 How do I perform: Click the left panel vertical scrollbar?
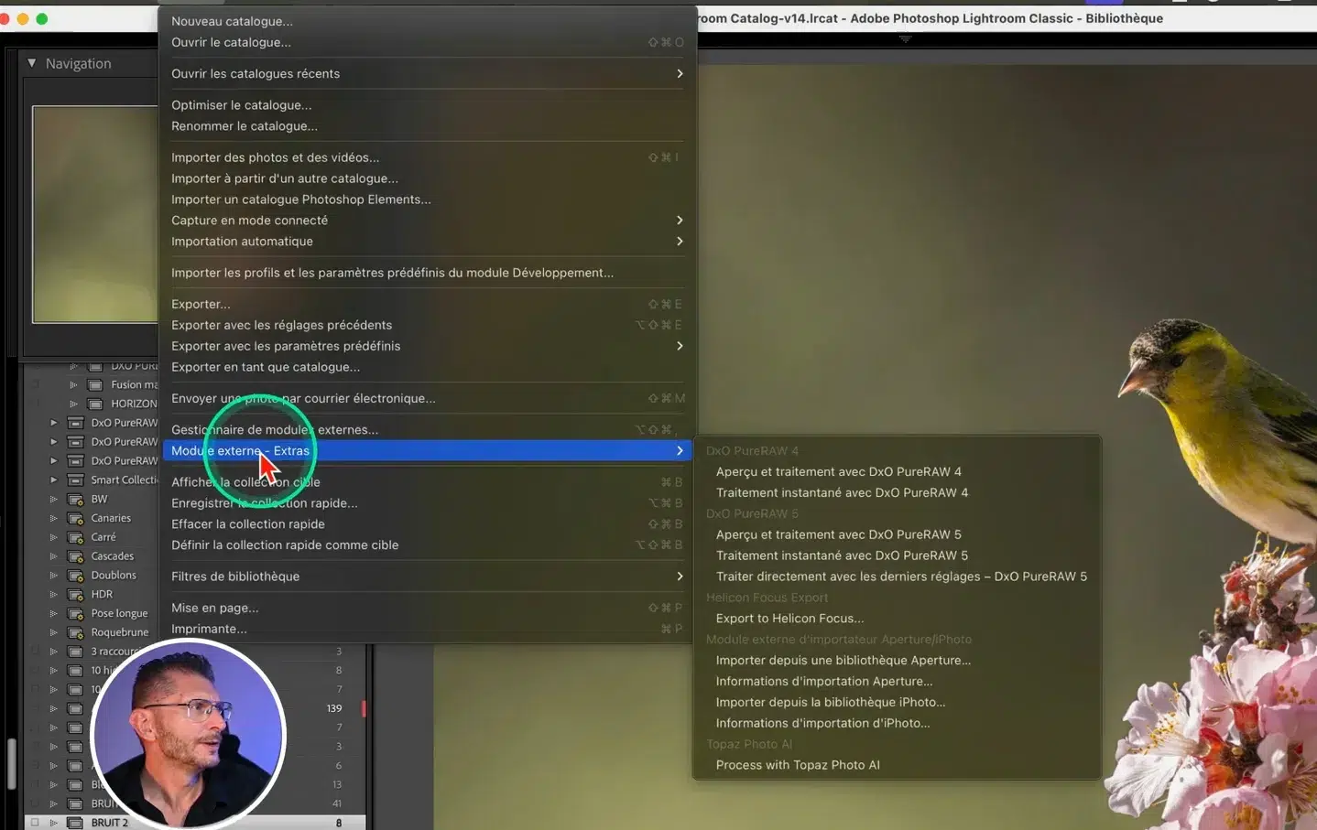pyautogui.click(x=11, y=763)
